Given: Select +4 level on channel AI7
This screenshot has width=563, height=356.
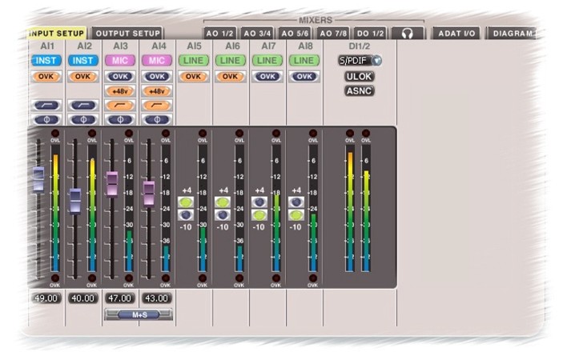Looking at the screenshot, I should click(259, 202).
